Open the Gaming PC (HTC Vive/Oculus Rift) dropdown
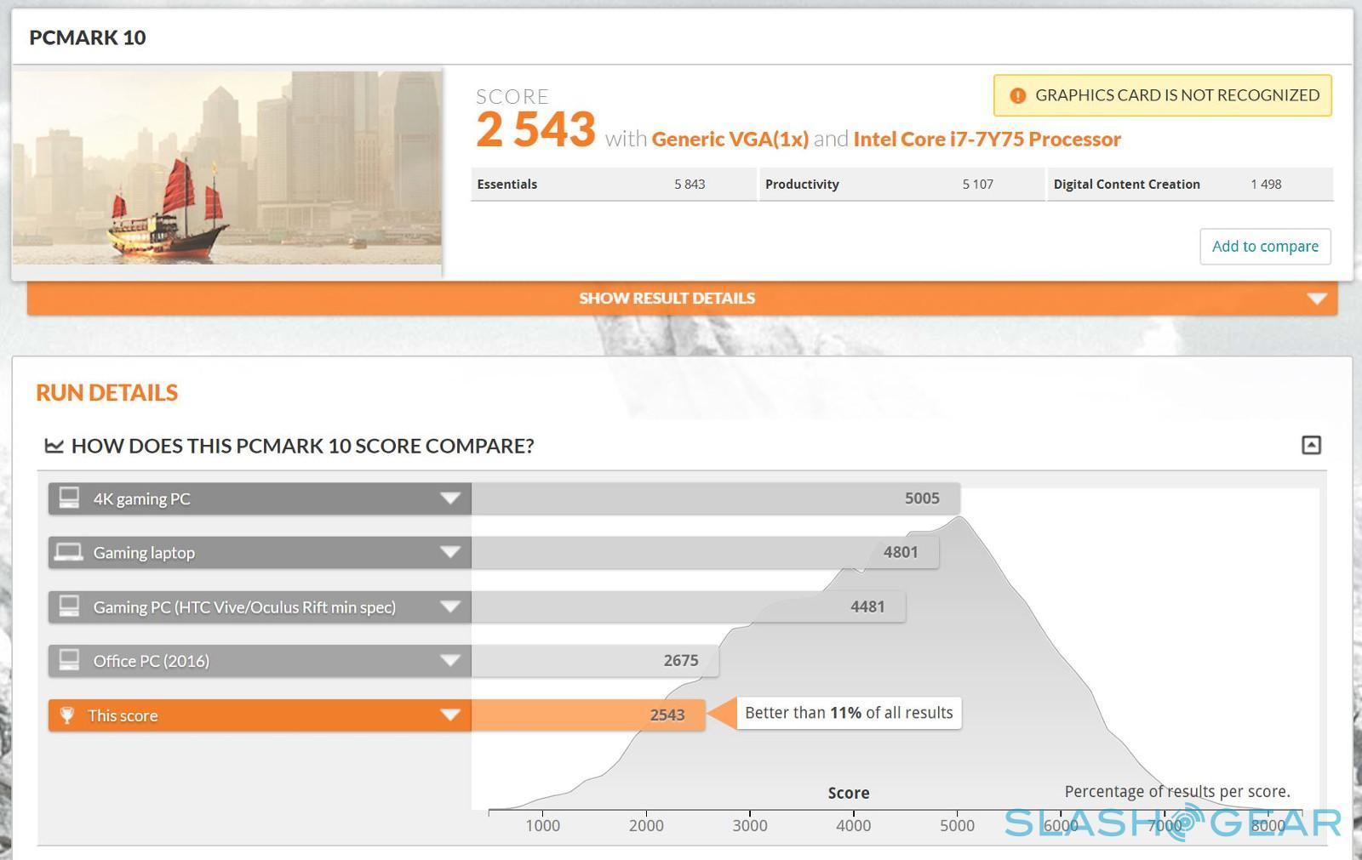 (x=450, y=607)
